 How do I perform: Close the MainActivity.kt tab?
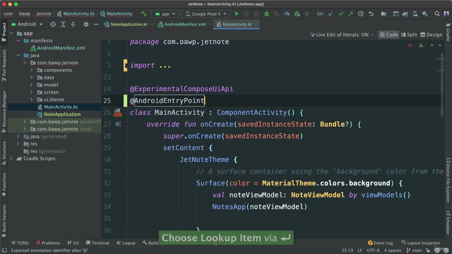coord(256,24)
